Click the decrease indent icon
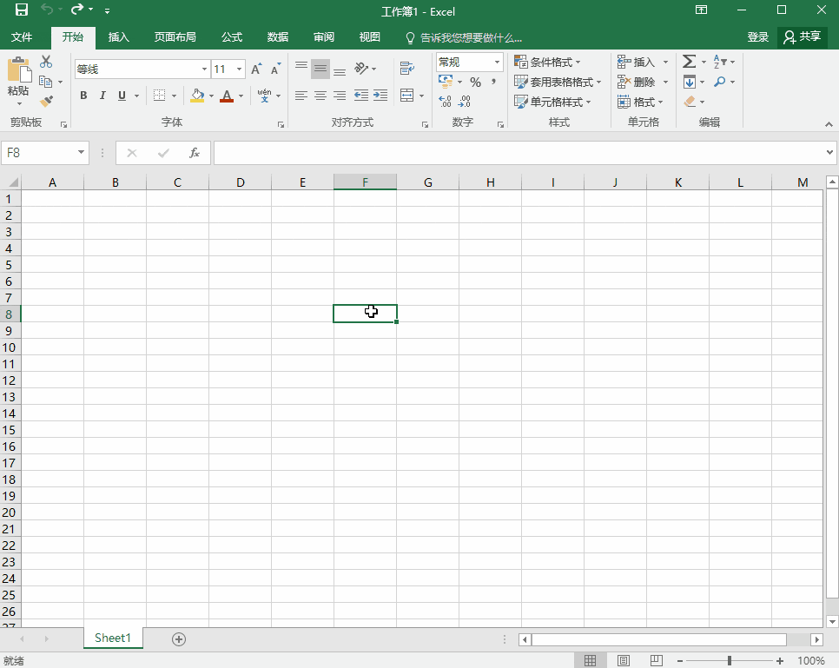 pyautogui.click(x=361, y=96)
